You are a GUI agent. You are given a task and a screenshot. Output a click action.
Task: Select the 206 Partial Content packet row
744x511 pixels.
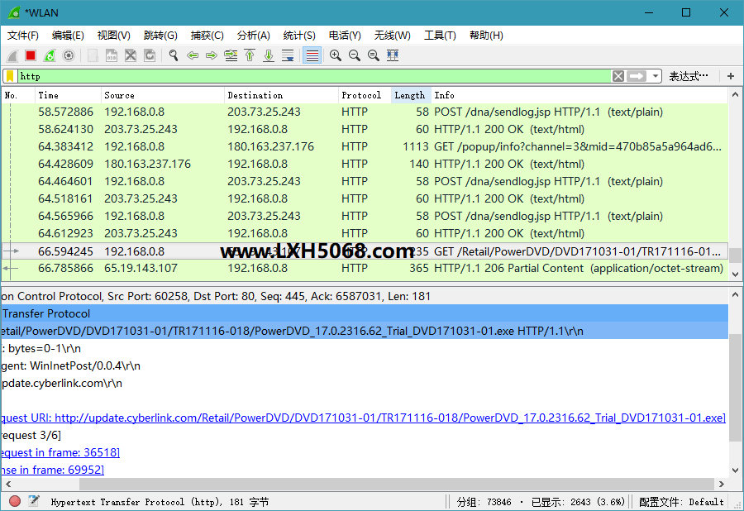coord(365,269)
